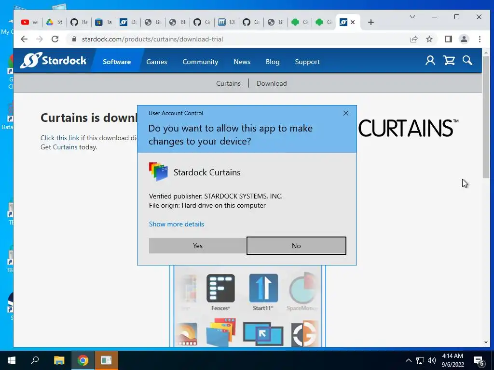Switch to the GitHub 'Re' tab
The height and width of the screenshot is (370, 494).
tap(79, 22)
